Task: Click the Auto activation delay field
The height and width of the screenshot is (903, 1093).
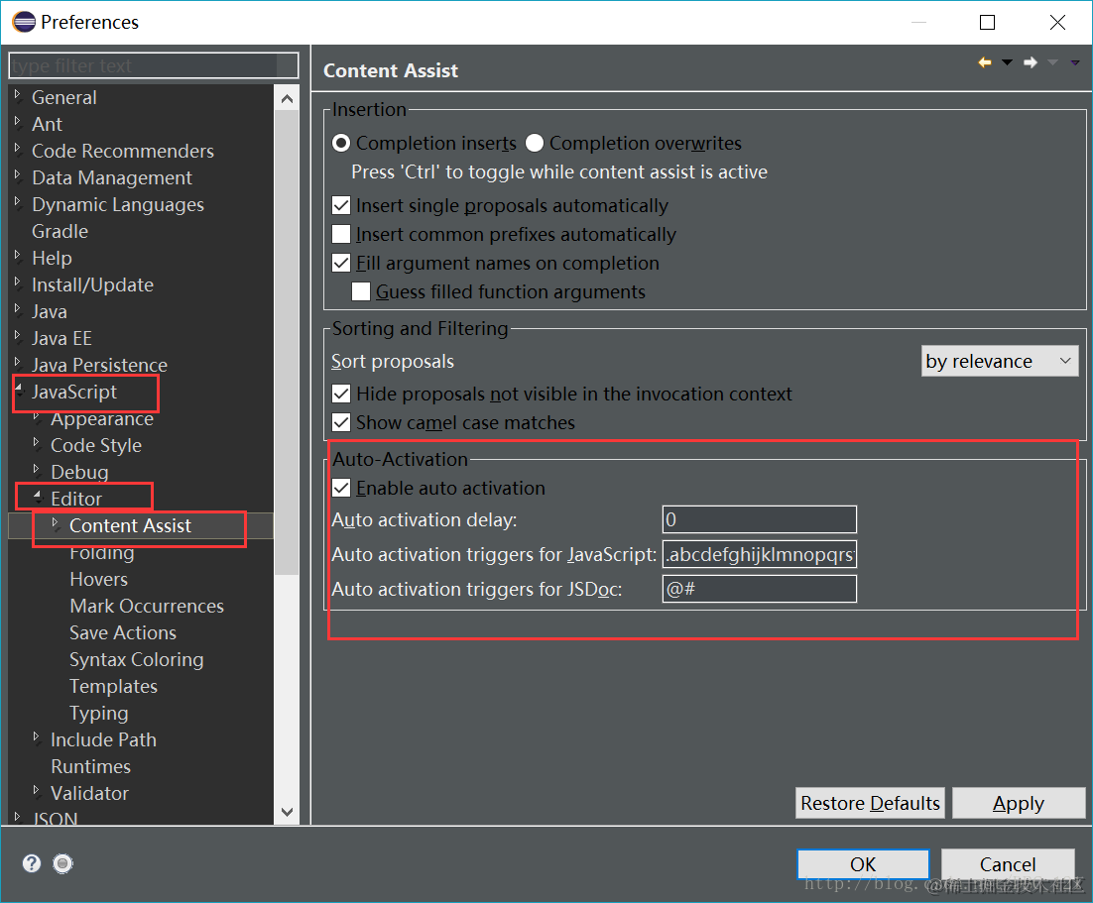Action: pyautogui.click(x=759, y=519)
